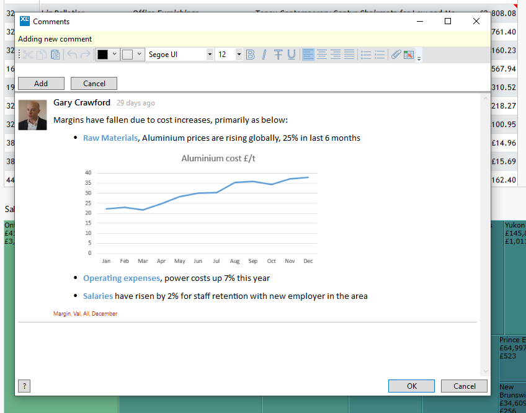526x413 pixels.
Task: Center align the comment text
Action: [322, 55]
